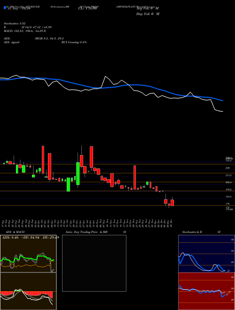Click the '12 Day = 192.08' SMA label
This screenshot has width=235, height=310.
(x=18, y=8)
